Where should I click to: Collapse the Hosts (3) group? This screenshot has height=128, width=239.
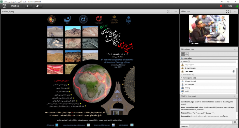181,61
